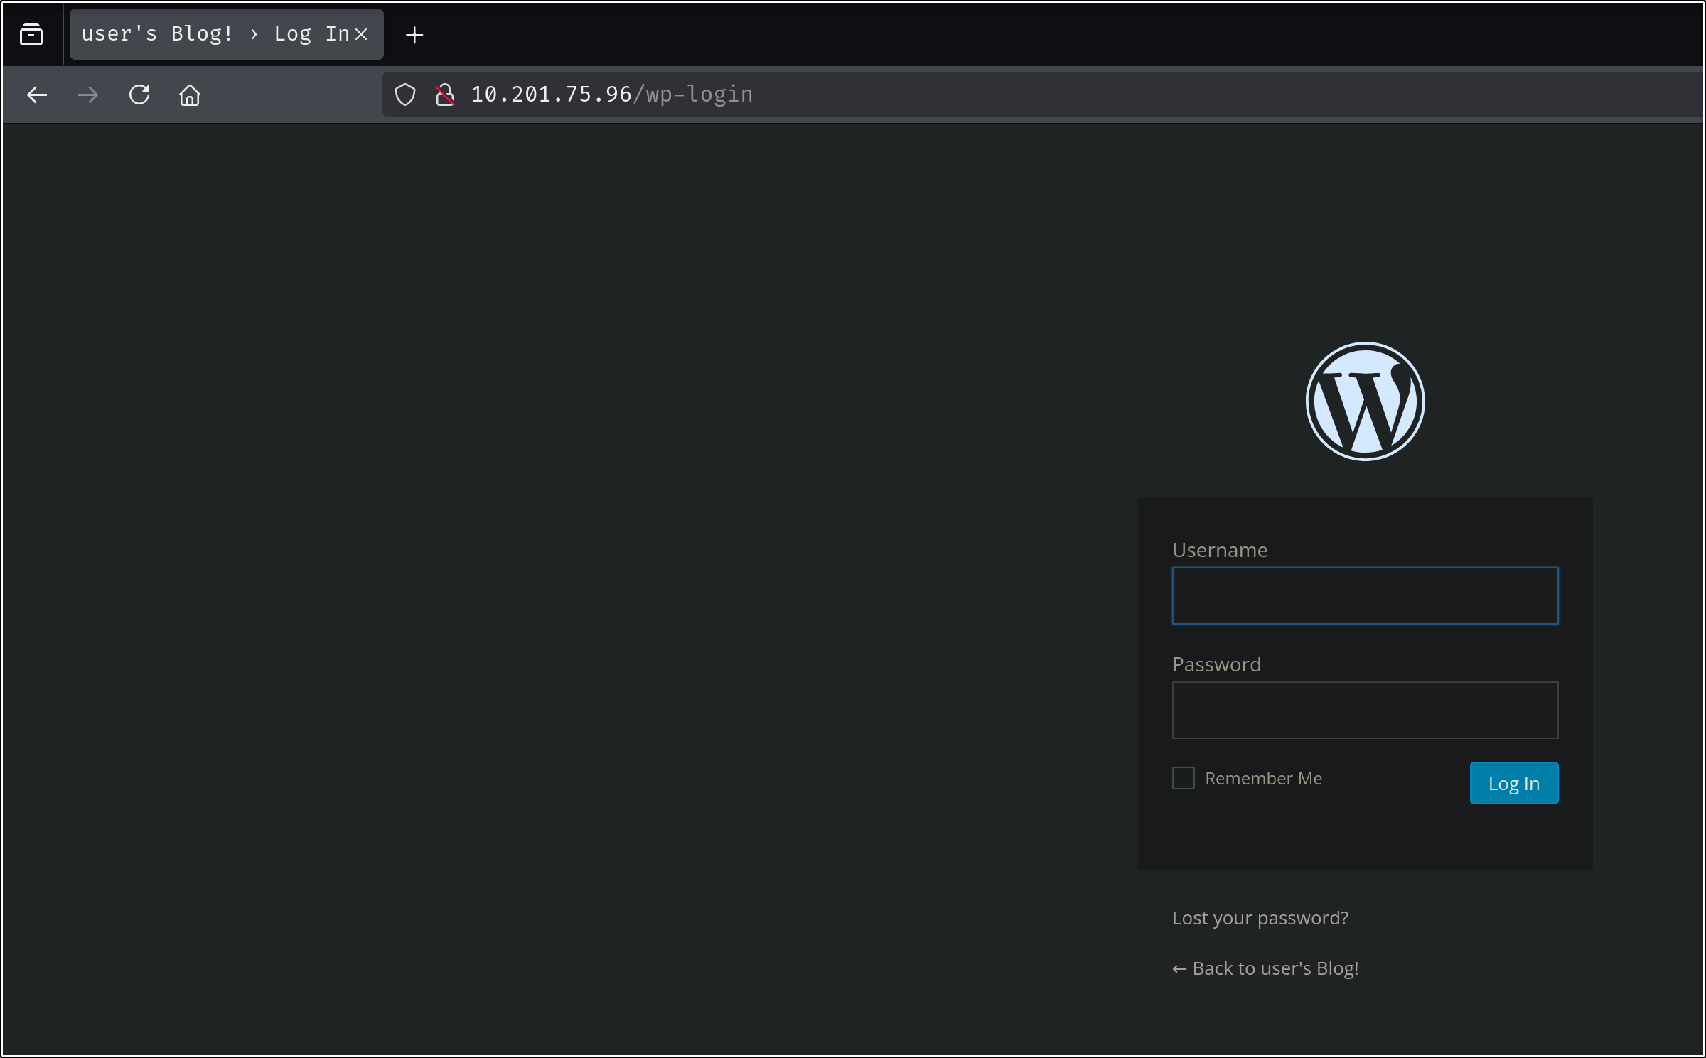Image resolution: width=1706 pixels, height=1058 pixels.
Task: Open a new tab with plus button
Action: [x=414, y=35]
